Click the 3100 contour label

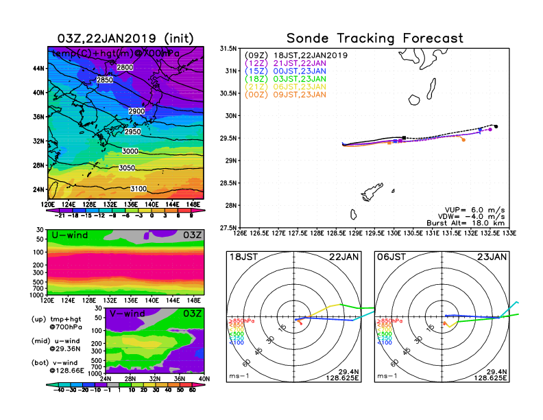pyautogui.click(x=138, y=189)
